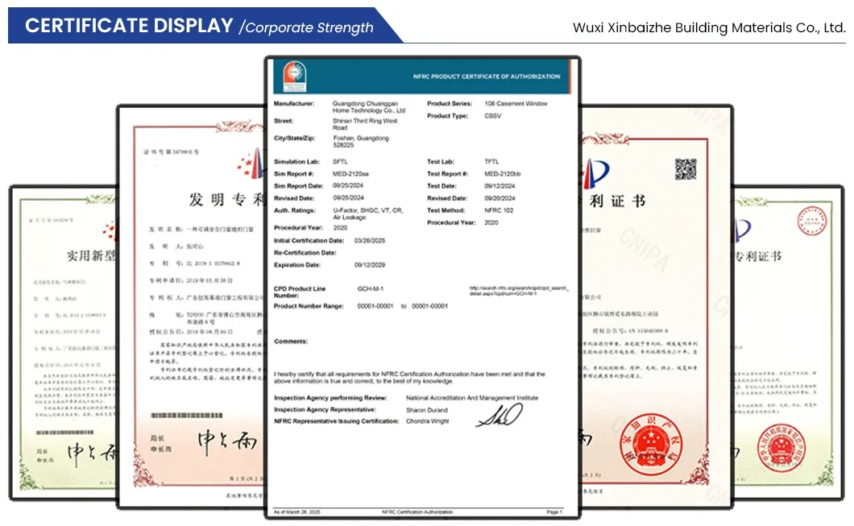Open the 实用新型 utility model certificate at far left
854x526 pixels.
pyautogui.click(x=63, y=342)
